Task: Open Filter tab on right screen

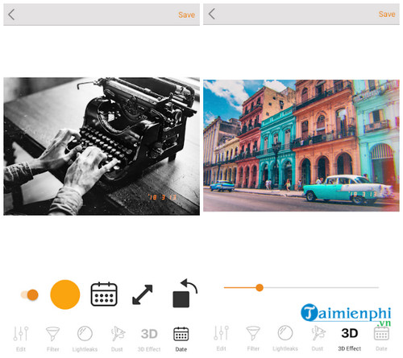Action: pos(253,338)
